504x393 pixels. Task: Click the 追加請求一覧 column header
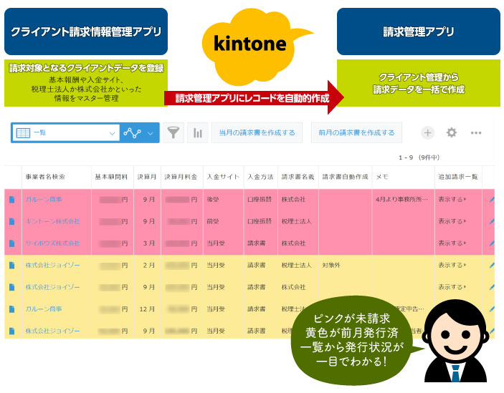pos(458,177)
